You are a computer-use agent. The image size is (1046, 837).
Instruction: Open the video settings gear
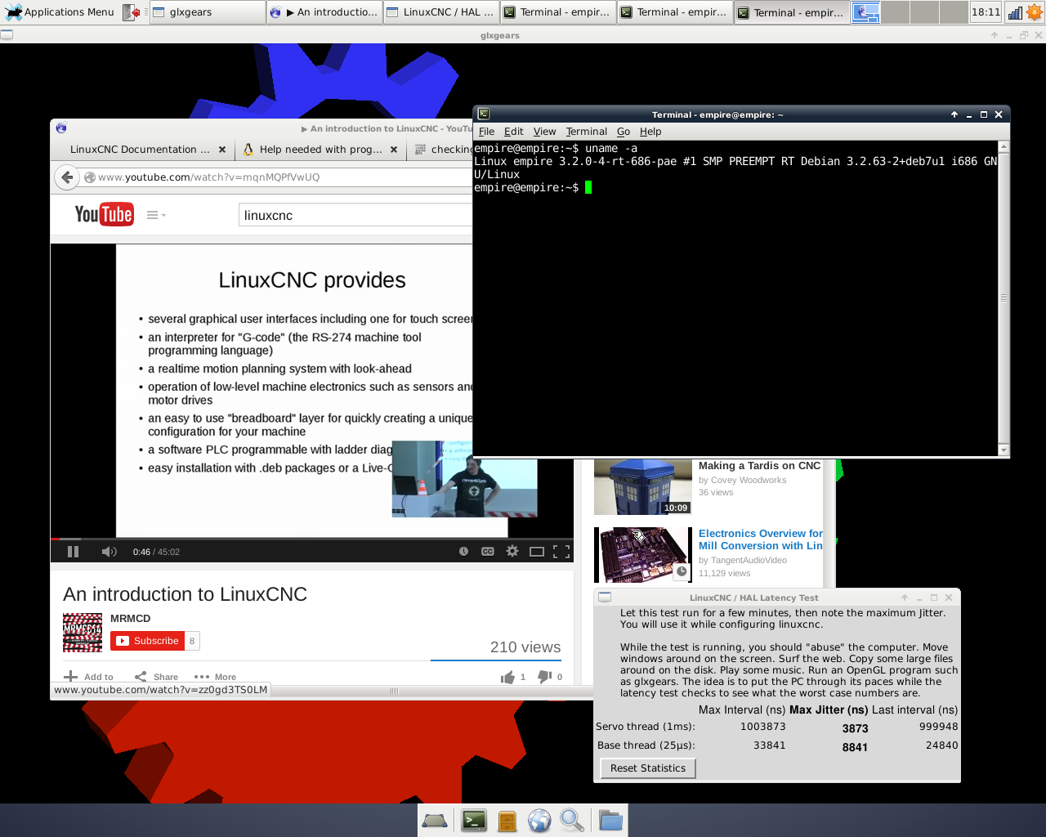512,552
